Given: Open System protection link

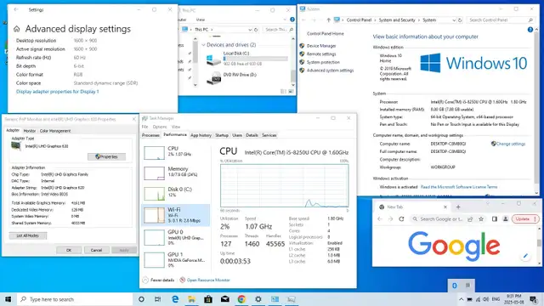Looking at the screenshot, I should click(x=323, y=62).
